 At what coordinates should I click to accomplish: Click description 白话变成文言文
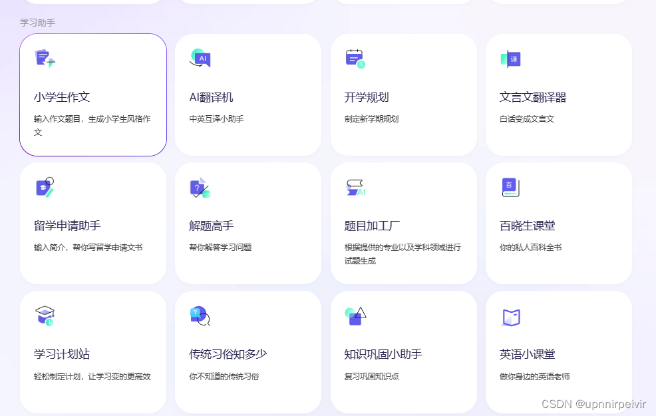click(527, 119)
